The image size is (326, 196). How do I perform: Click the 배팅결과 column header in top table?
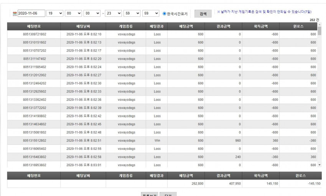tap(156, 26)
